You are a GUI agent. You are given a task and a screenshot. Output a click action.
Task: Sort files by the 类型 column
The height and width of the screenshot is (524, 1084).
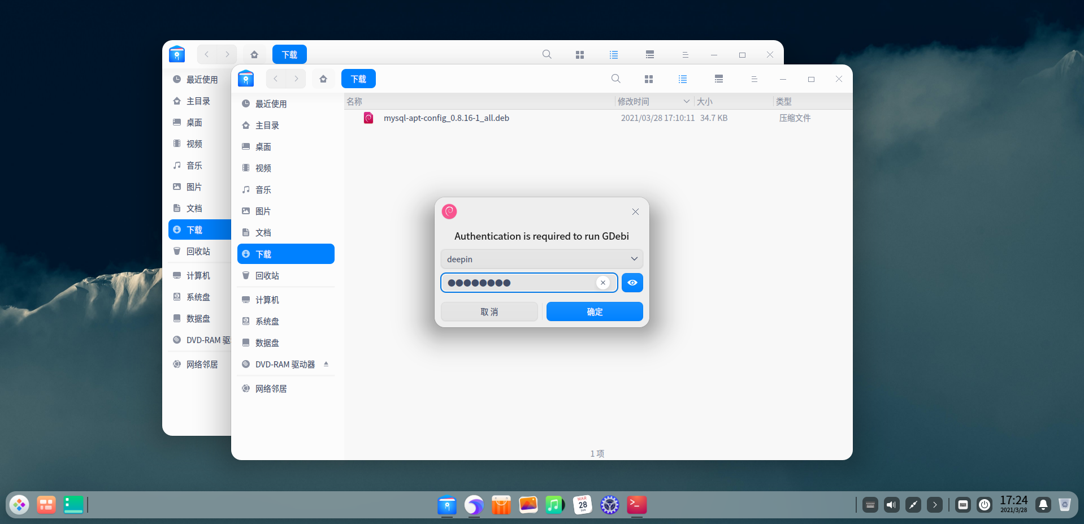813,101
